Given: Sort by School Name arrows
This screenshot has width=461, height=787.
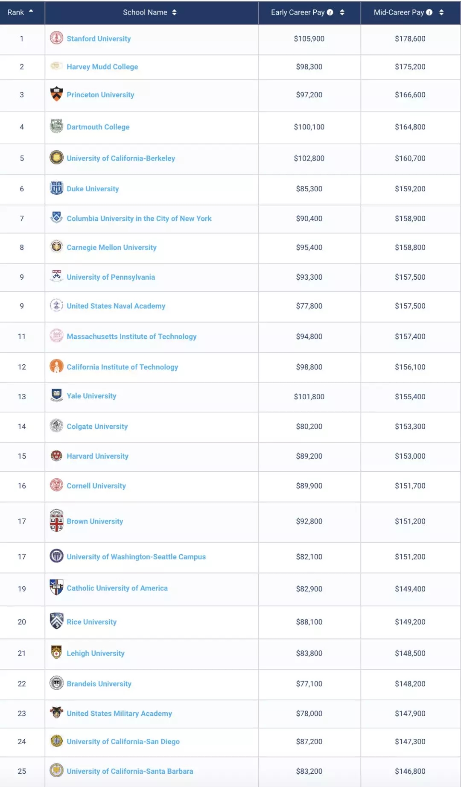Looking at the screenshot, I should tap(174, 12).
